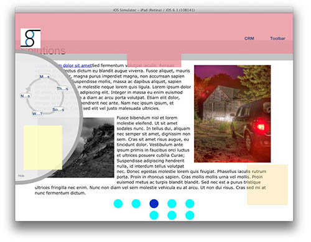Screen dimensions: 311x242
Task: Select the N...s node on the circular menu
Action: (26, 96)
